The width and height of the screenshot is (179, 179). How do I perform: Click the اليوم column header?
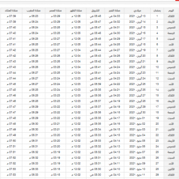coord(172,10)
